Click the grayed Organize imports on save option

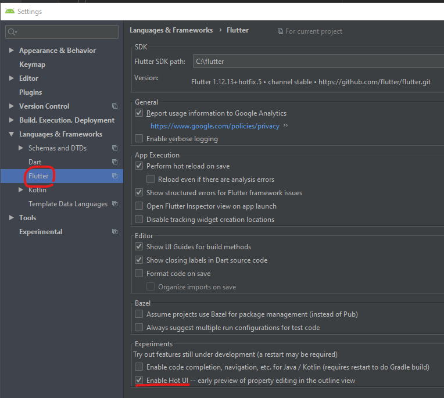[x=191, y=287]
